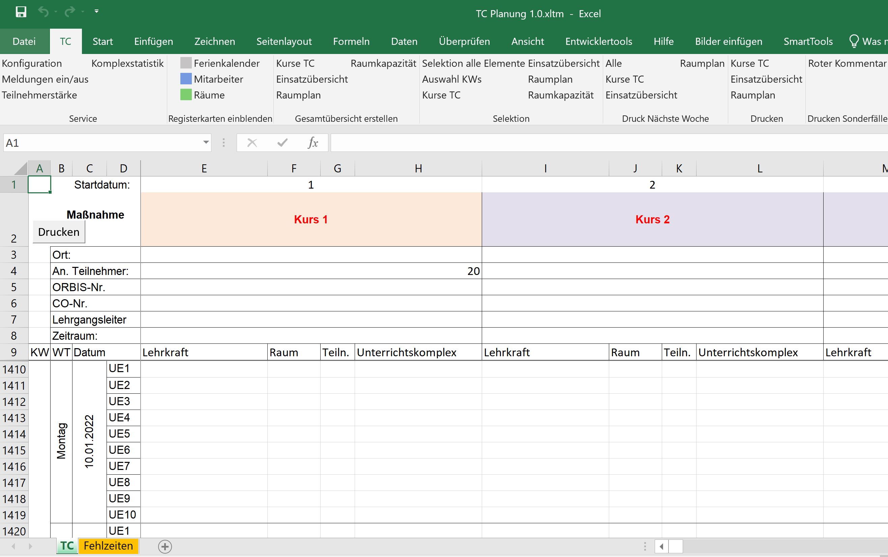The width and height of the screenshot is (888, 557).
Task: Click the cell containing 20 participants
Action: 311,271
